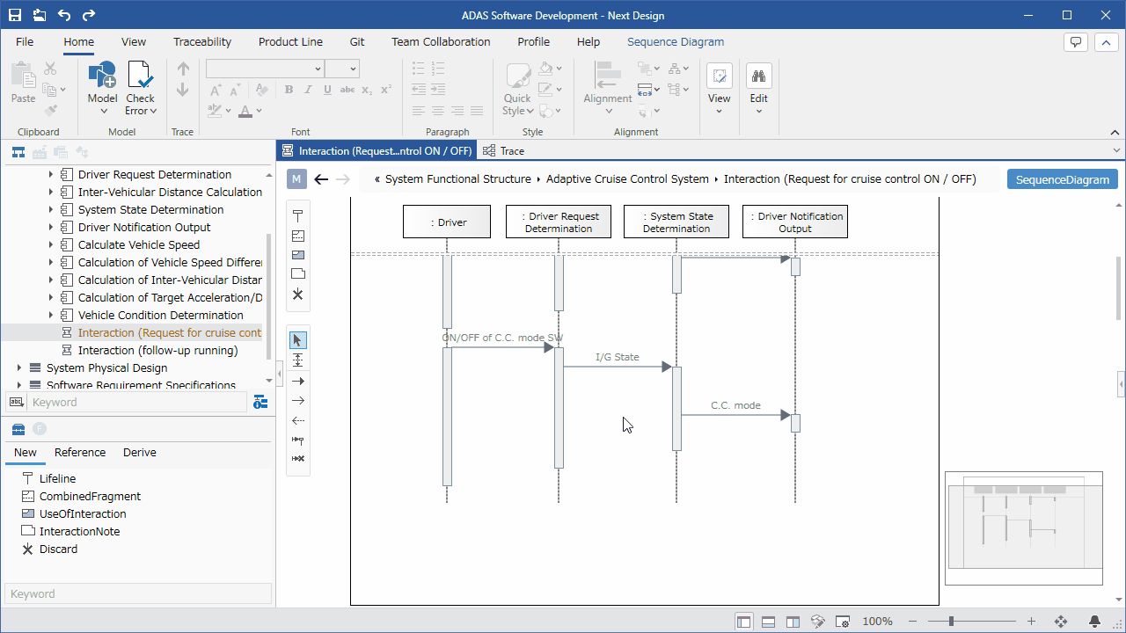Toggle right-pane layout in status bar
Viewport: 1126px width, 633px height.
(793, 622)
